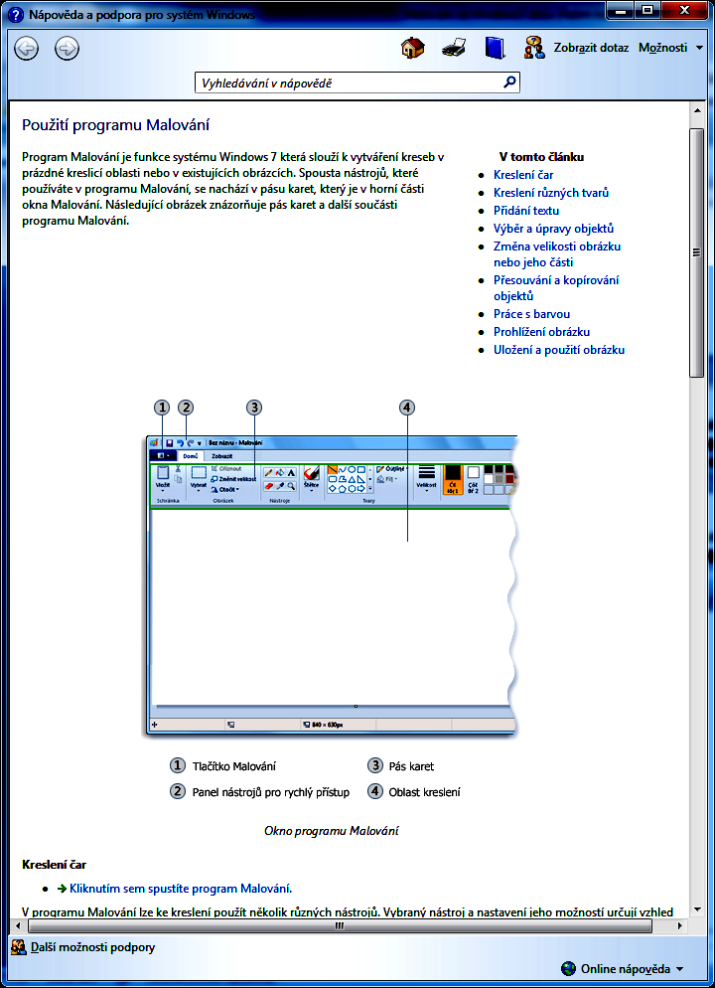Viewport: 715px width, 988px height.
Task: Click the magnifier icon in the search box
Action: pyautogui.click(x=509, y=82)
